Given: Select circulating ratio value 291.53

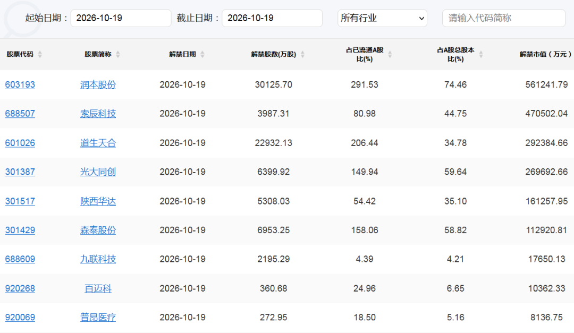Looking at the screenshot, I should (365, 84).
